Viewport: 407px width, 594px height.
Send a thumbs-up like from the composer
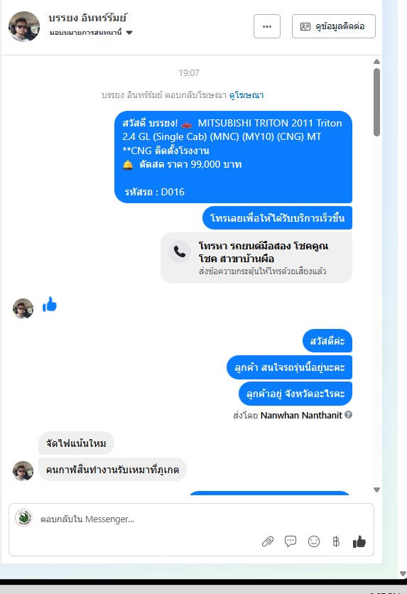click(359, 541)
